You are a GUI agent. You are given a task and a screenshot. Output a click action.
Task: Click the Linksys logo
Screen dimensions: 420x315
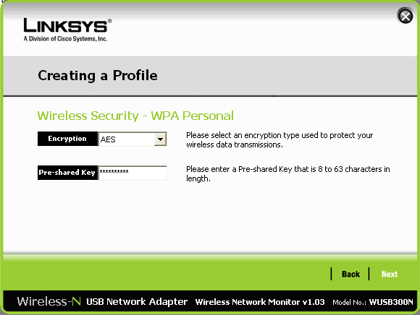(x=67, y=25)
